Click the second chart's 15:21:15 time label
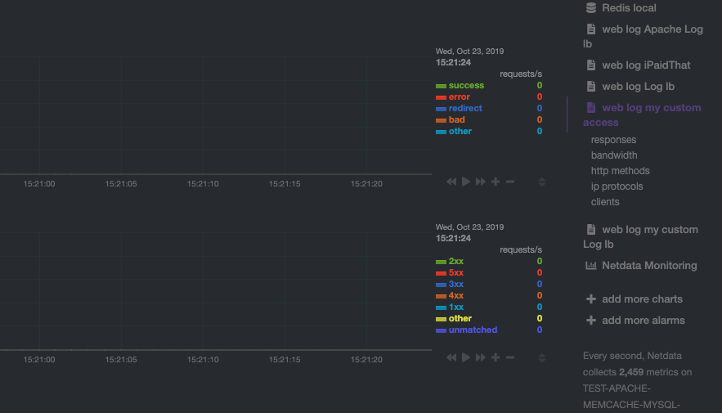Image resolution: width=722 pixels, height=413 pixels. tap(285, 360)
